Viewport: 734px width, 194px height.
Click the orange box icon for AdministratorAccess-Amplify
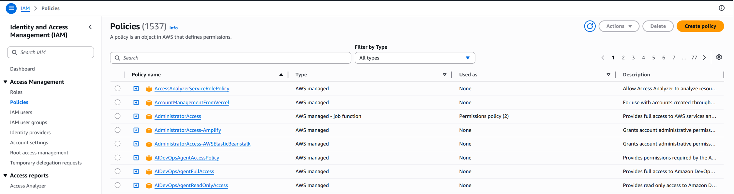(149, 130)
